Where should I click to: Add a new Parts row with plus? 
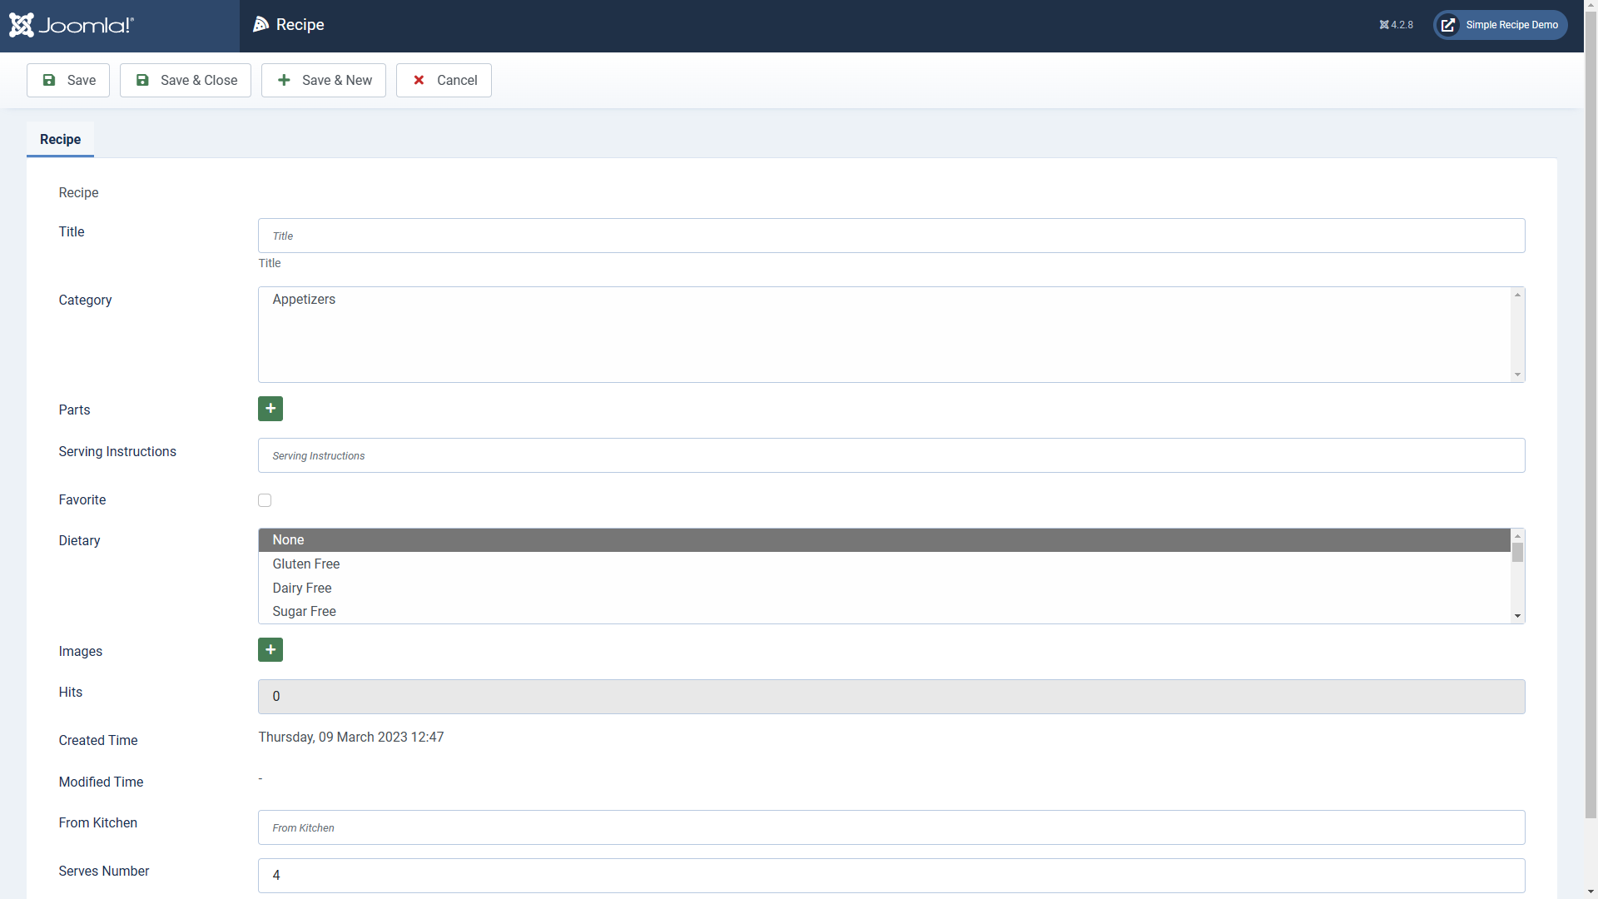click(270, 409)
